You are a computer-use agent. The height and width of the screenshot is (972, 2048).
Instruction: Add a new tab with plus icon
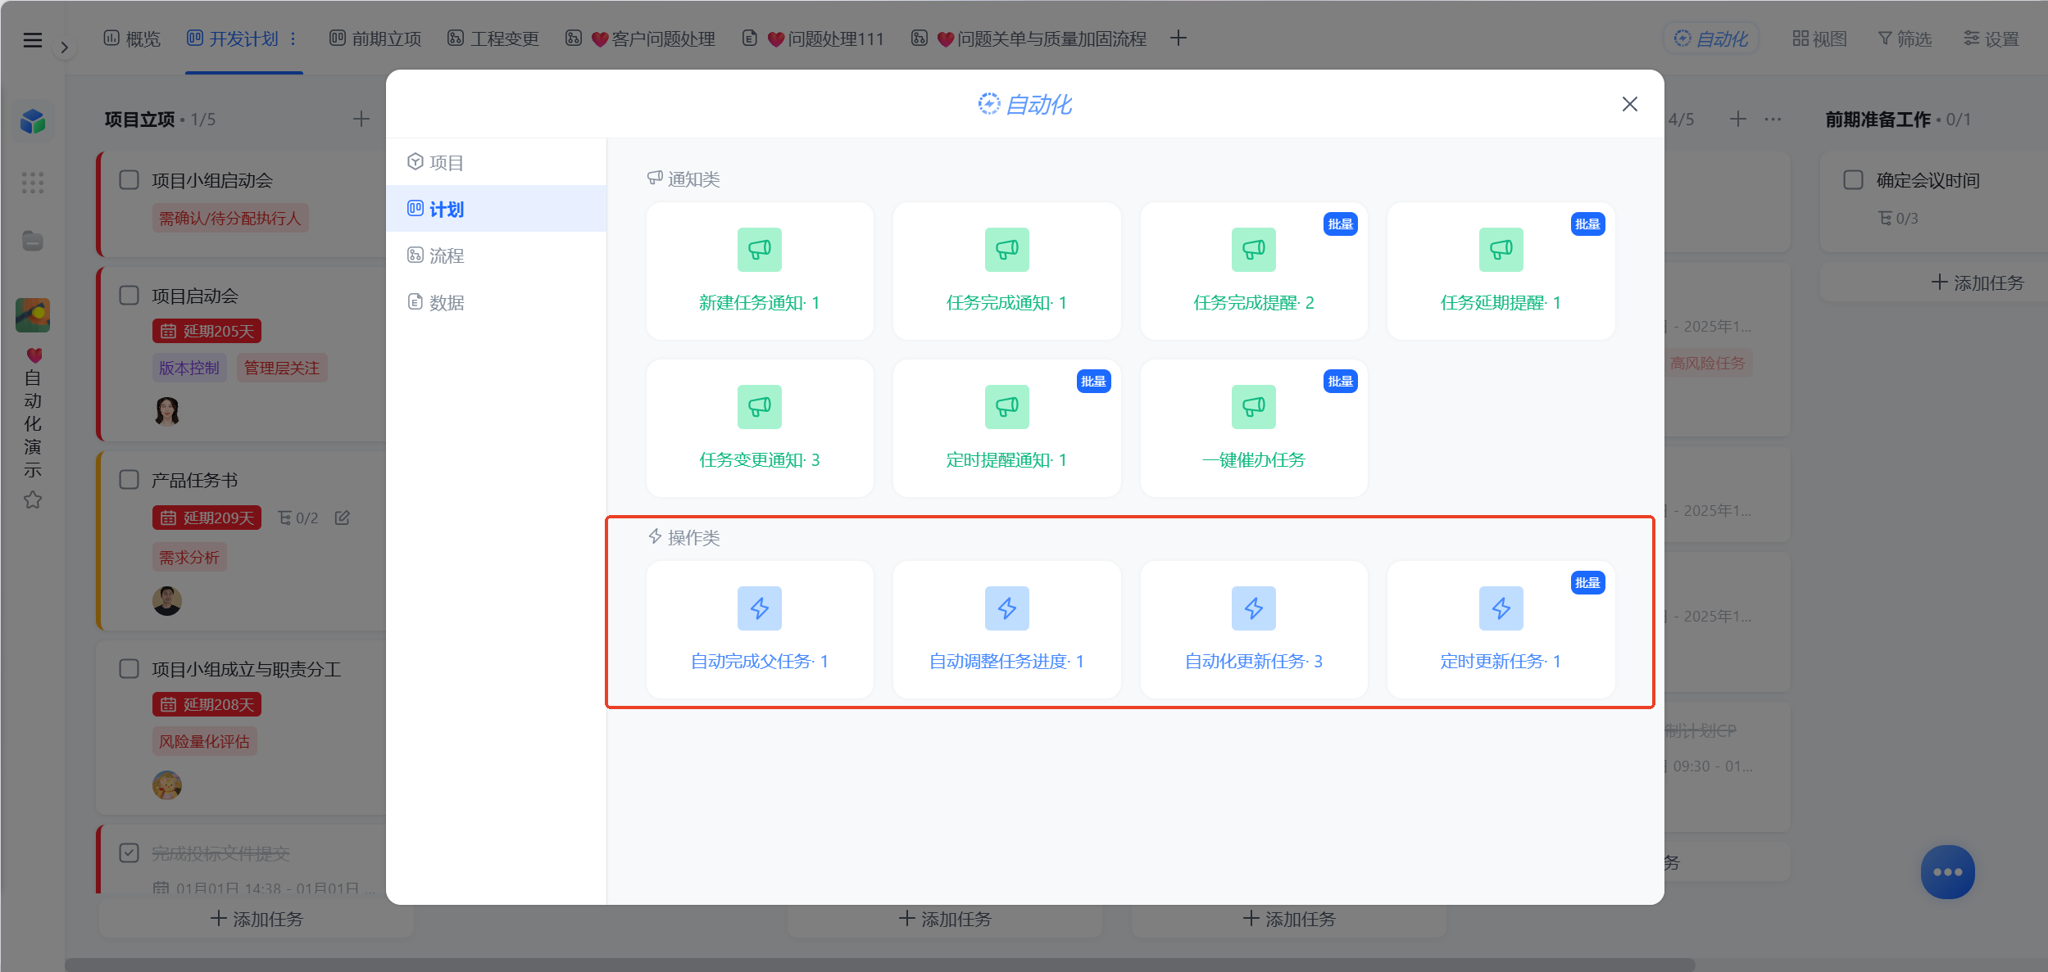coord(1178,38)
